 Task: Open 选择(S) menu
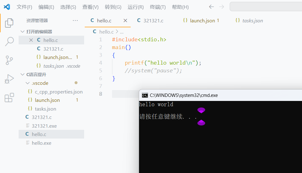click(68, 7)
